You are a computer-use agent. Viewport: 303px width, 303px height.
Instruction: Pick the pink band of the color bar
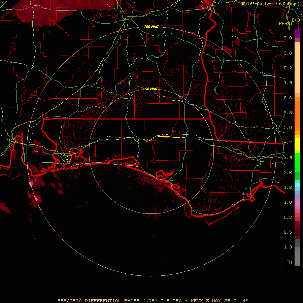click(297, 204)
